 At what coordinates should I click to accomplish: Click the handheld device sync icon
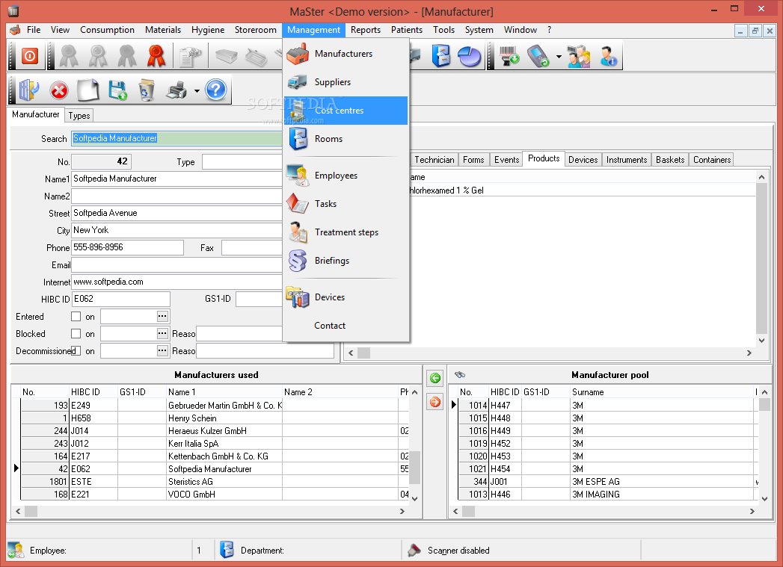(538, 56)
